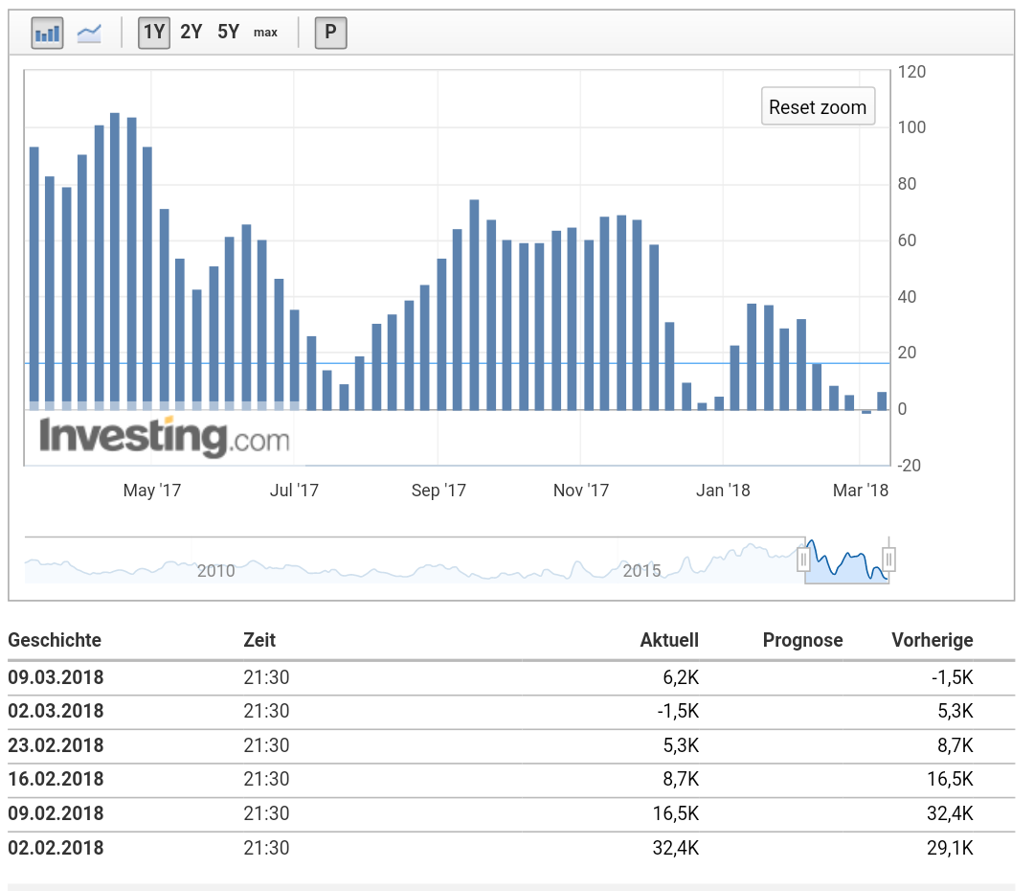Grab the right range slider handle
1034x891 pixels.
[x=889, y=559]
